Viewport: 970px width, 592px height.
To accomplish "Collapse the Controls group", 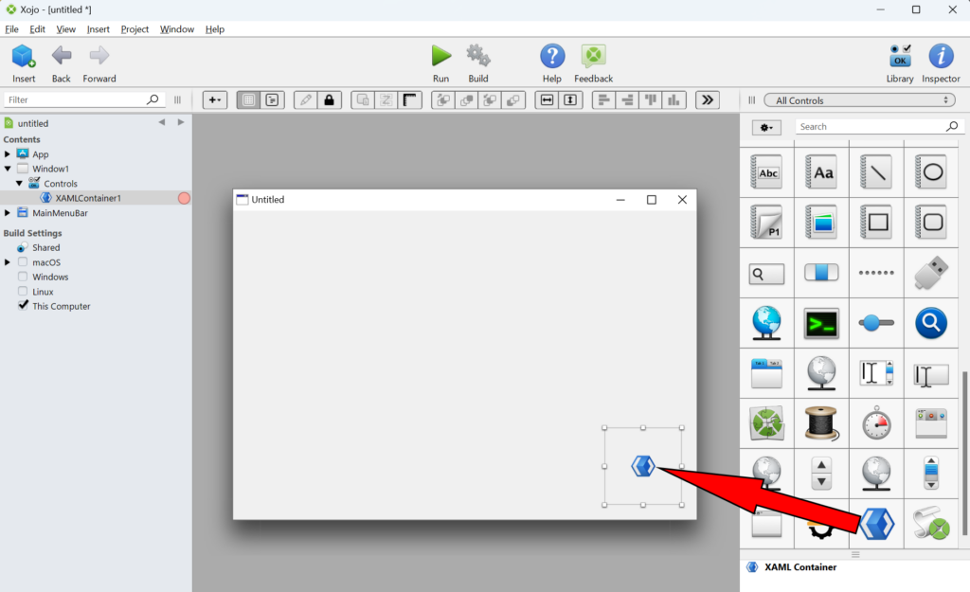I will (x=19, y=183).
